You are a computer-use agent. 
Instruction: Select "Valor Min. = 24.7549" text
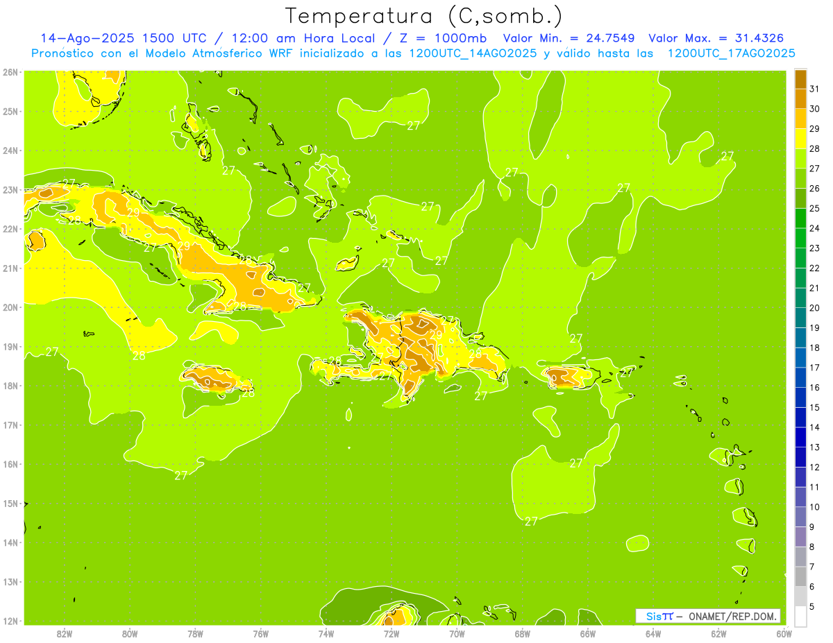570,38
